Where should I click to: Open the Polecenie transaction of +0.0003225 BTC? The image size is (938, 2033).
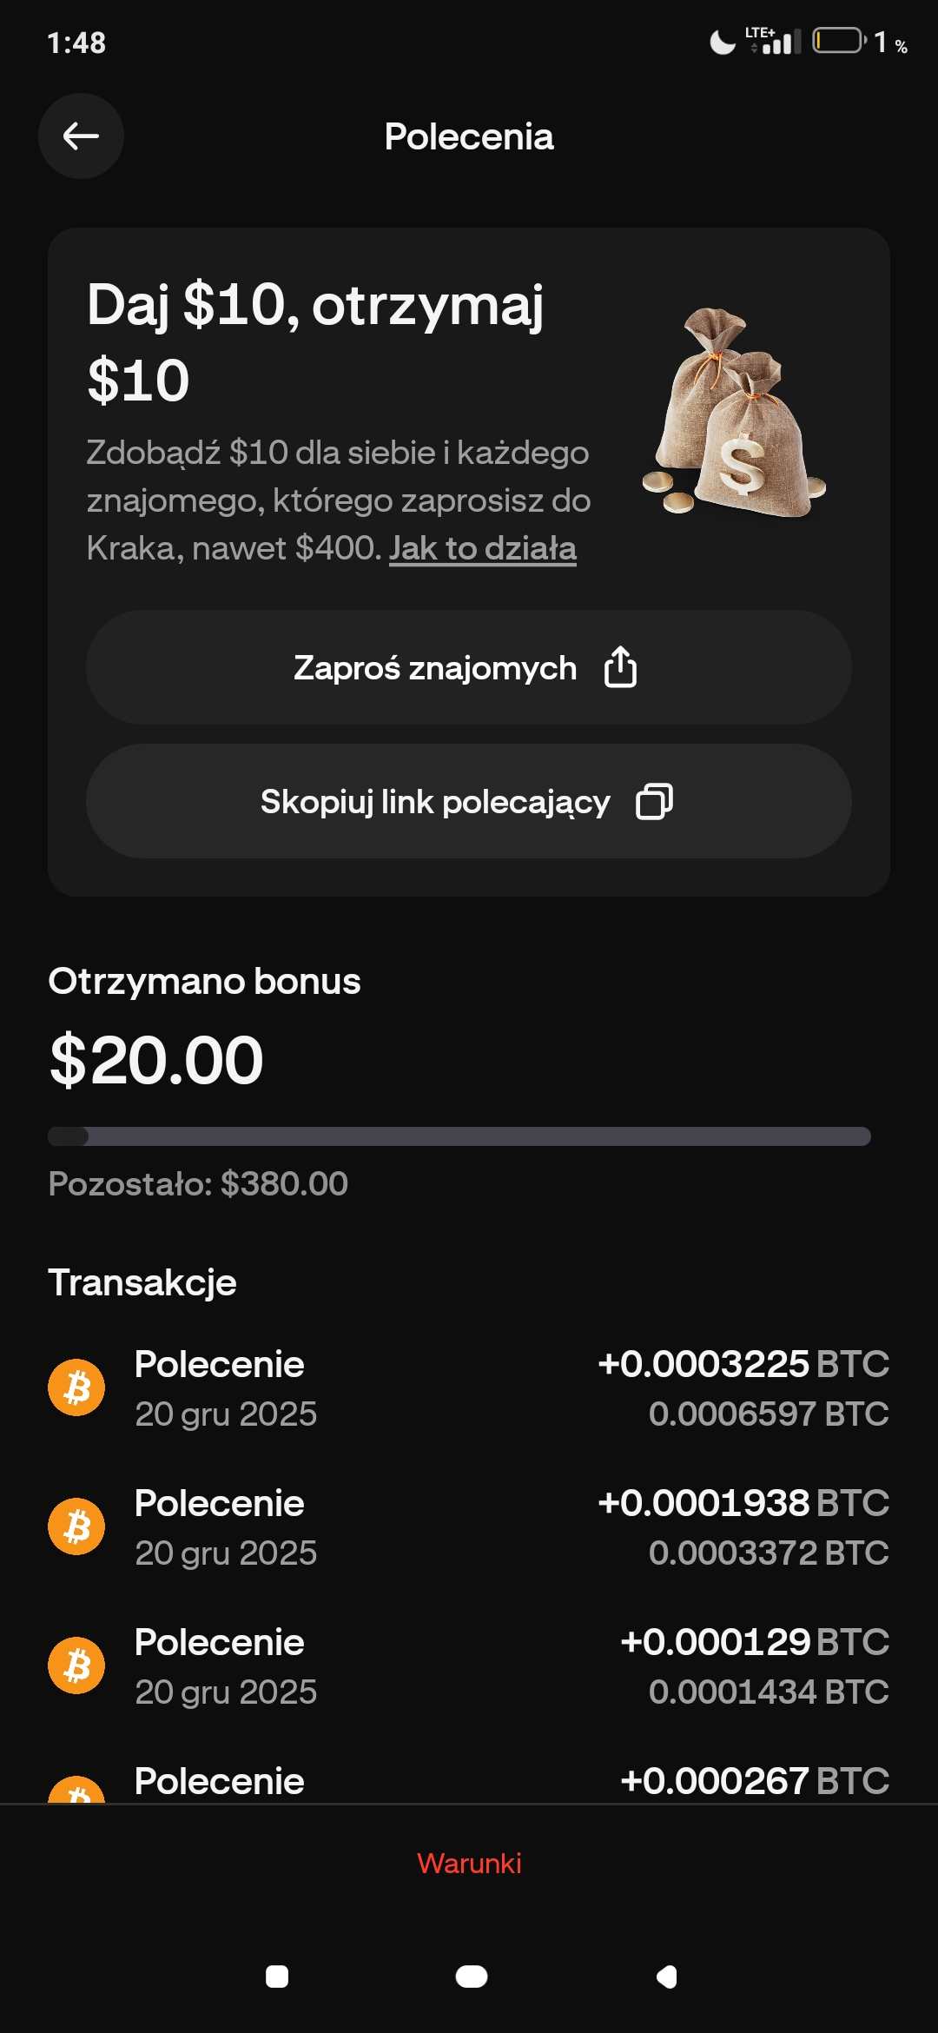click(469, 1387)
